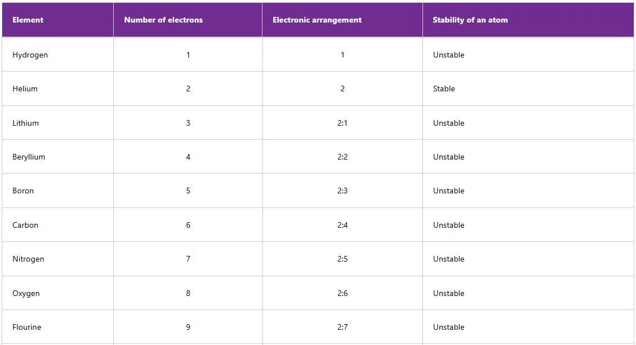Click the Stable value for Helium
636x345 pixels.
444,89
